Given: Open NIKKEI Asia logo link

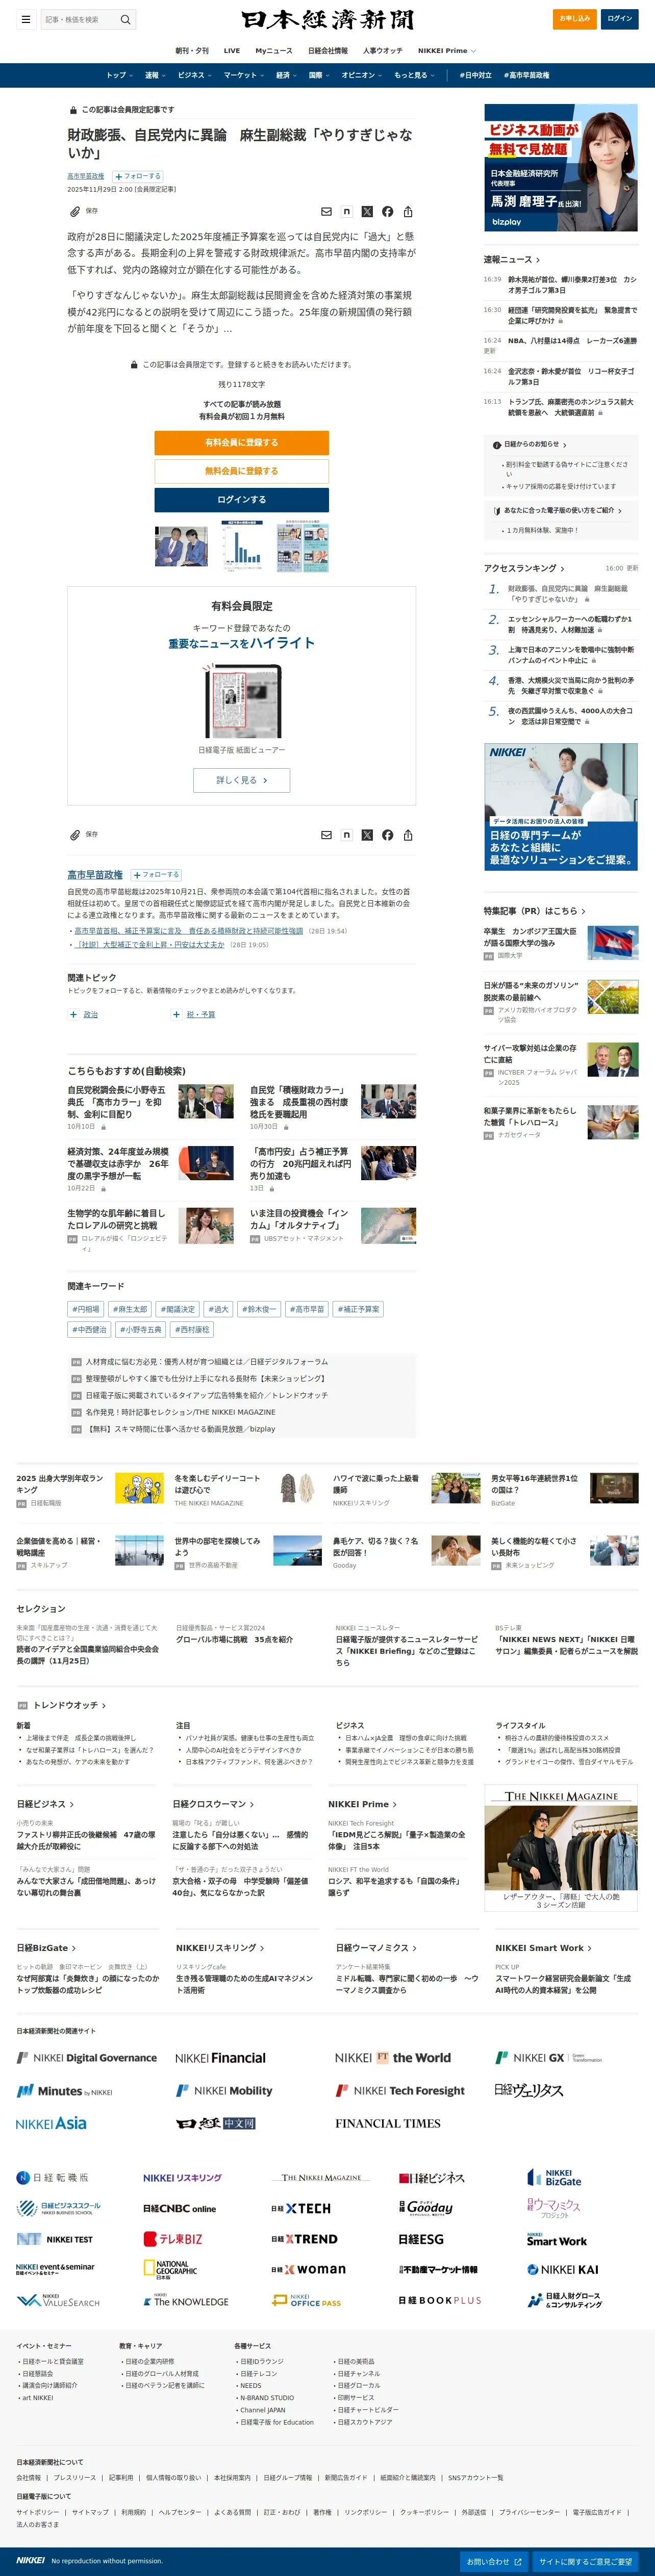Looking at the screenshot, I should point(51,2122).
